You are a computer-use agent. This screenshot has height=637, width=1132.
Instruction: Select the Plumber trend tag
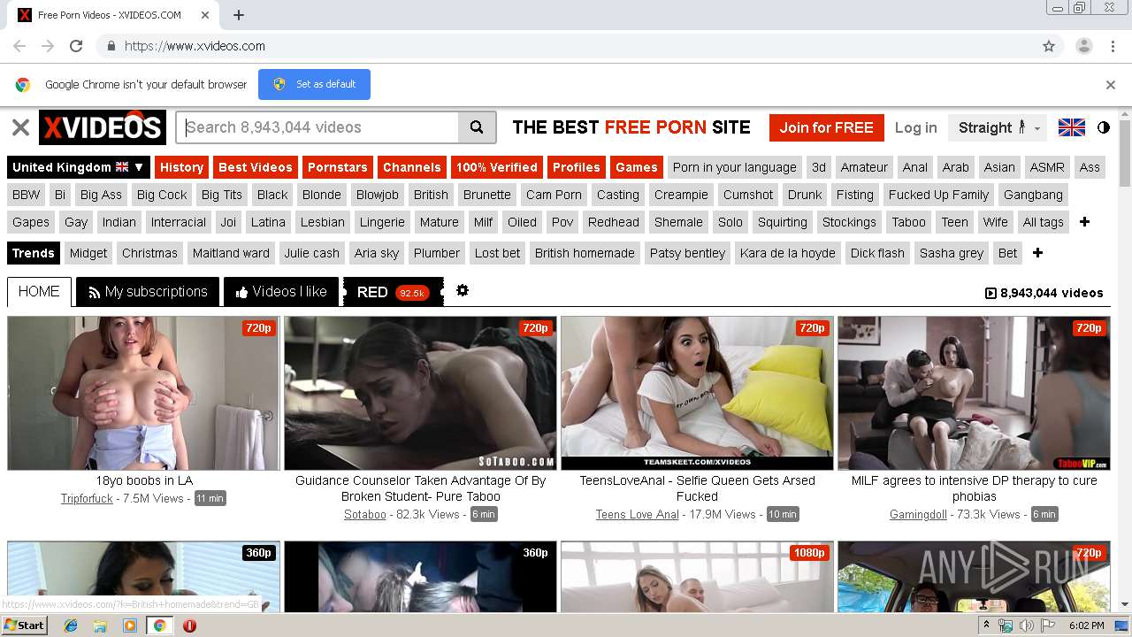[437, 253]
